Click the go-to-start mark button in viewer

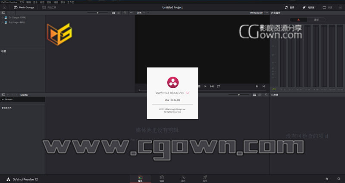(x=263, y=87)
